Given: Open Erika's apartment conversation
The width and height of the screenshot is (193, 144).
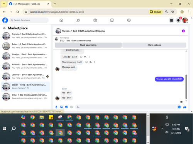Looking at the screenshot, I should pyautogui.click(x=25, y=97).
